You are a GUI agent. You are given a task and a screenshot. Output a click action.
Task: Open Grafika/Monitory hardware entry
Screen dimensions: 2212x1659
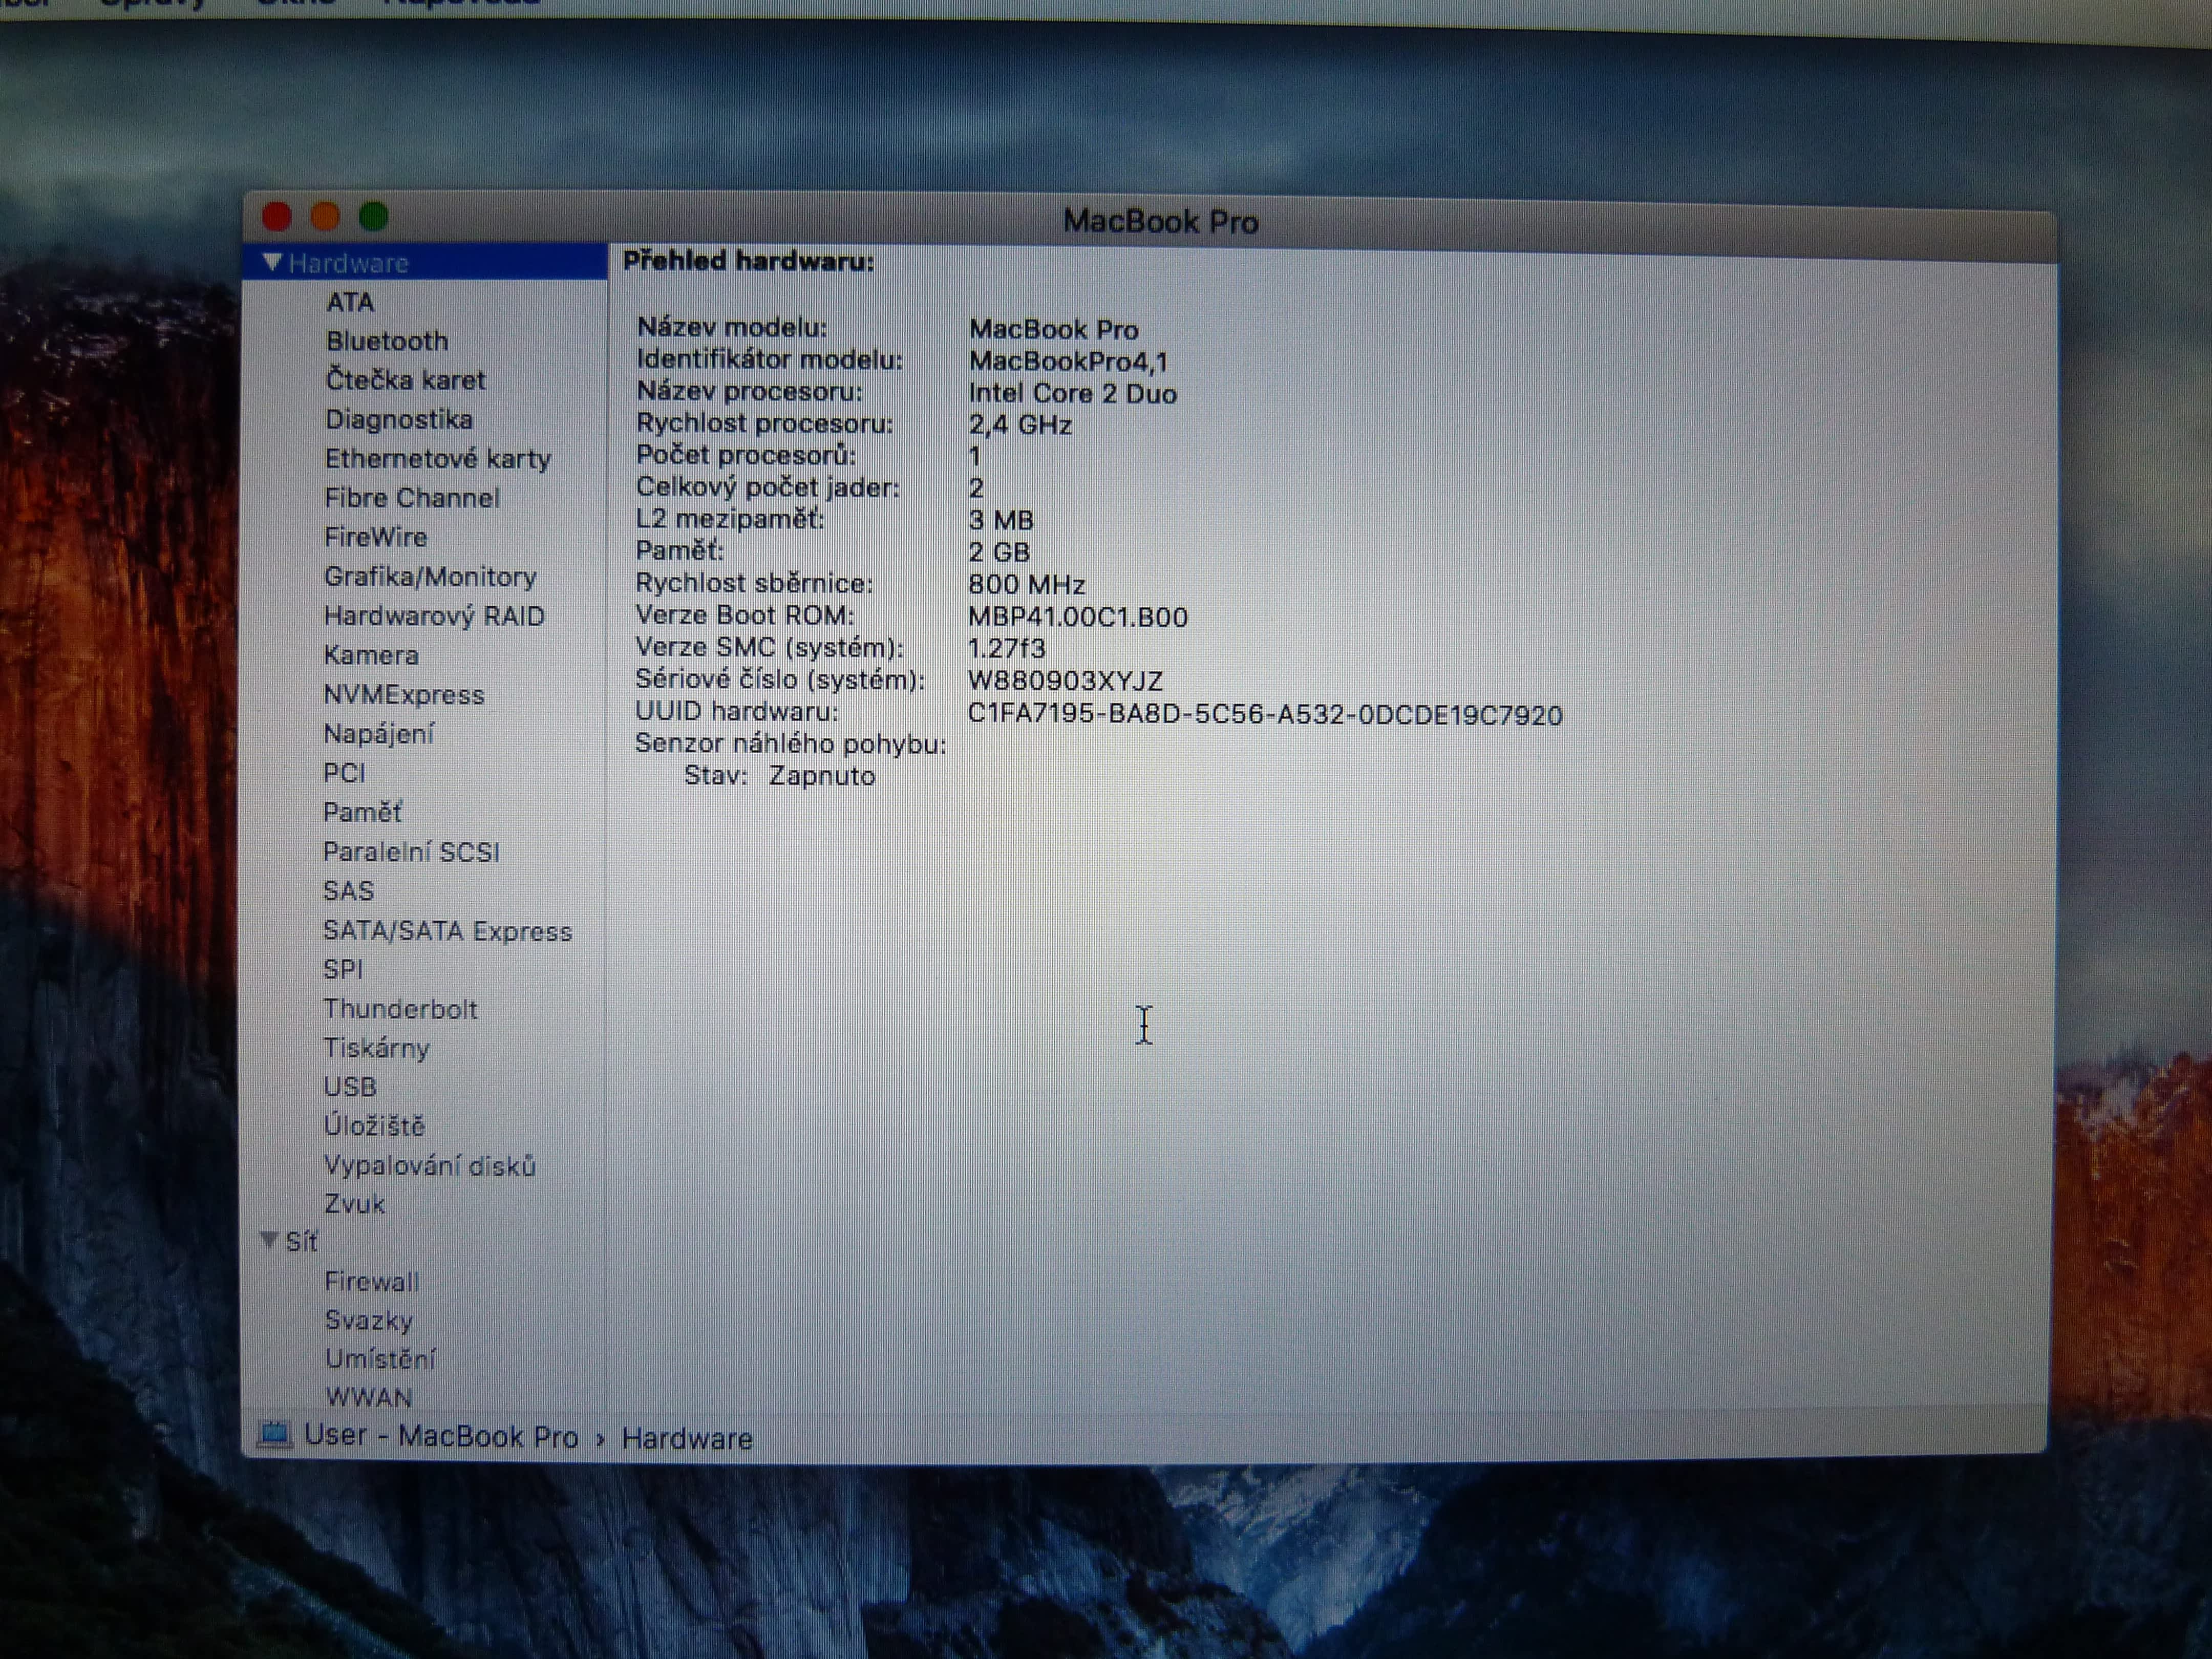click(430, 577)
